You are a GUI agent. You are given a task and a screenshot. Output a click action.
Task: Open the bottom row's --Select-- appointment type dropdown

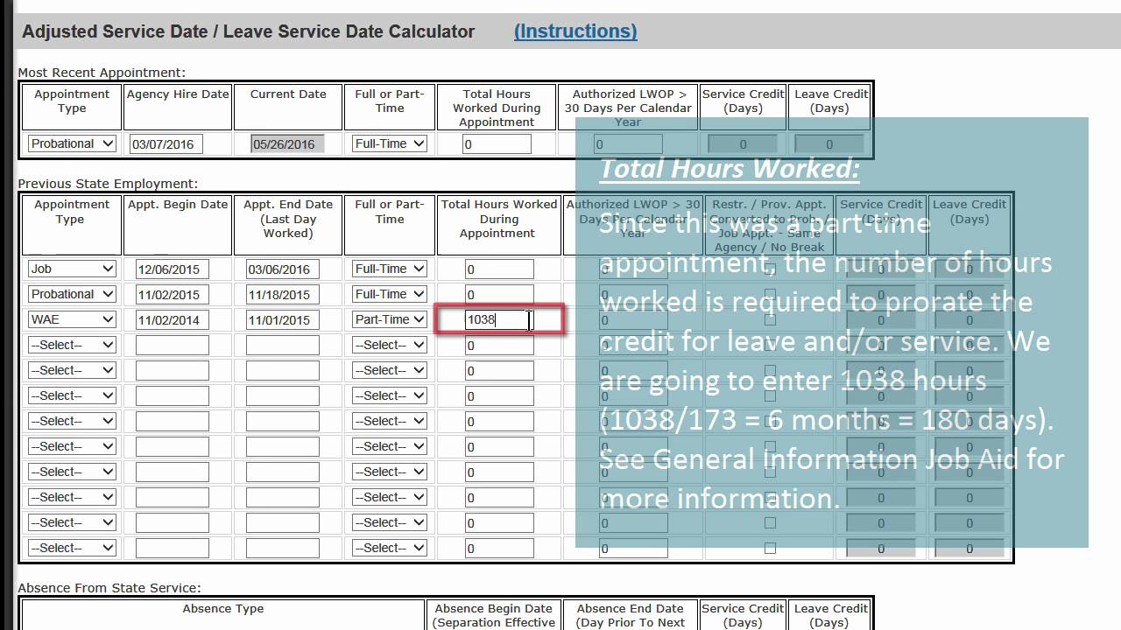click(72, 548)
